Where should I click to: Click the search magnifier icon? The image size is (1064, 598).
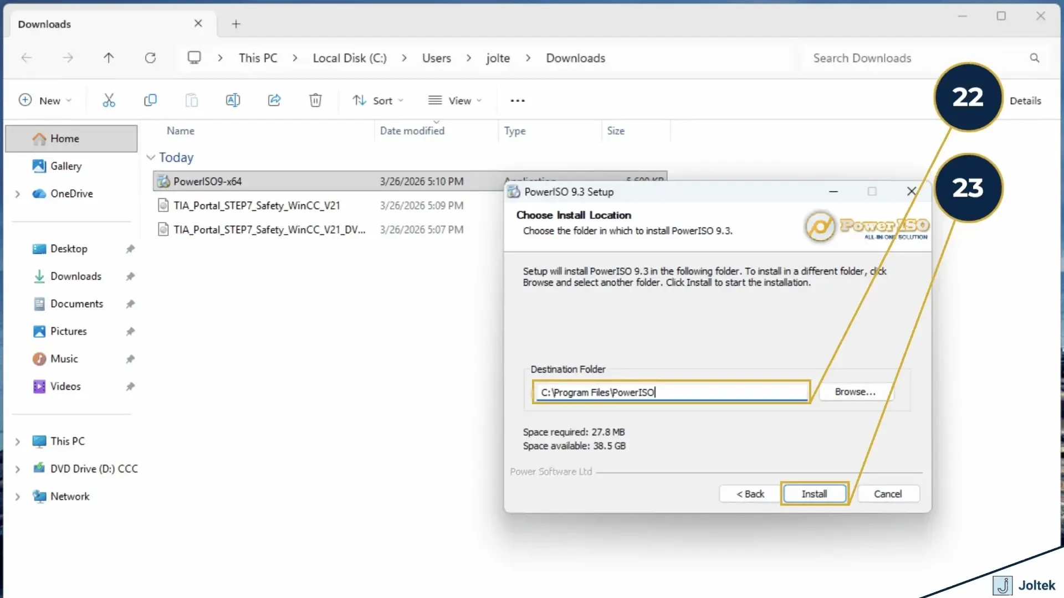[1034, 58]
